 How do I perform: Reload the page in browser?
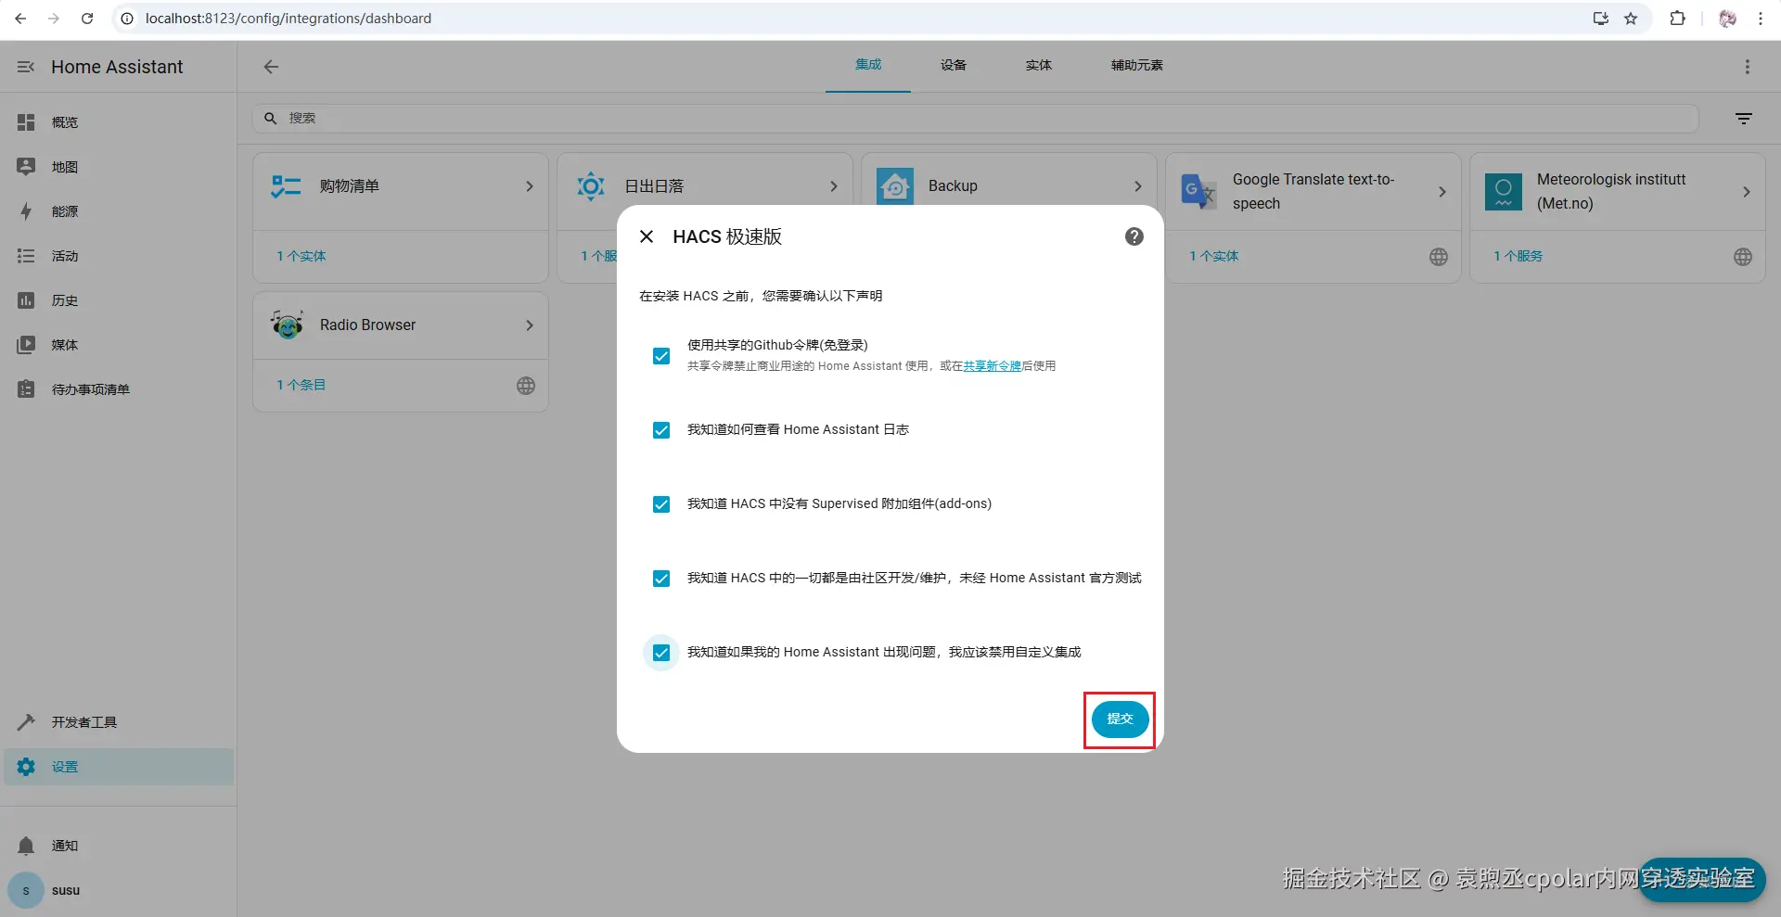[87, 19]
